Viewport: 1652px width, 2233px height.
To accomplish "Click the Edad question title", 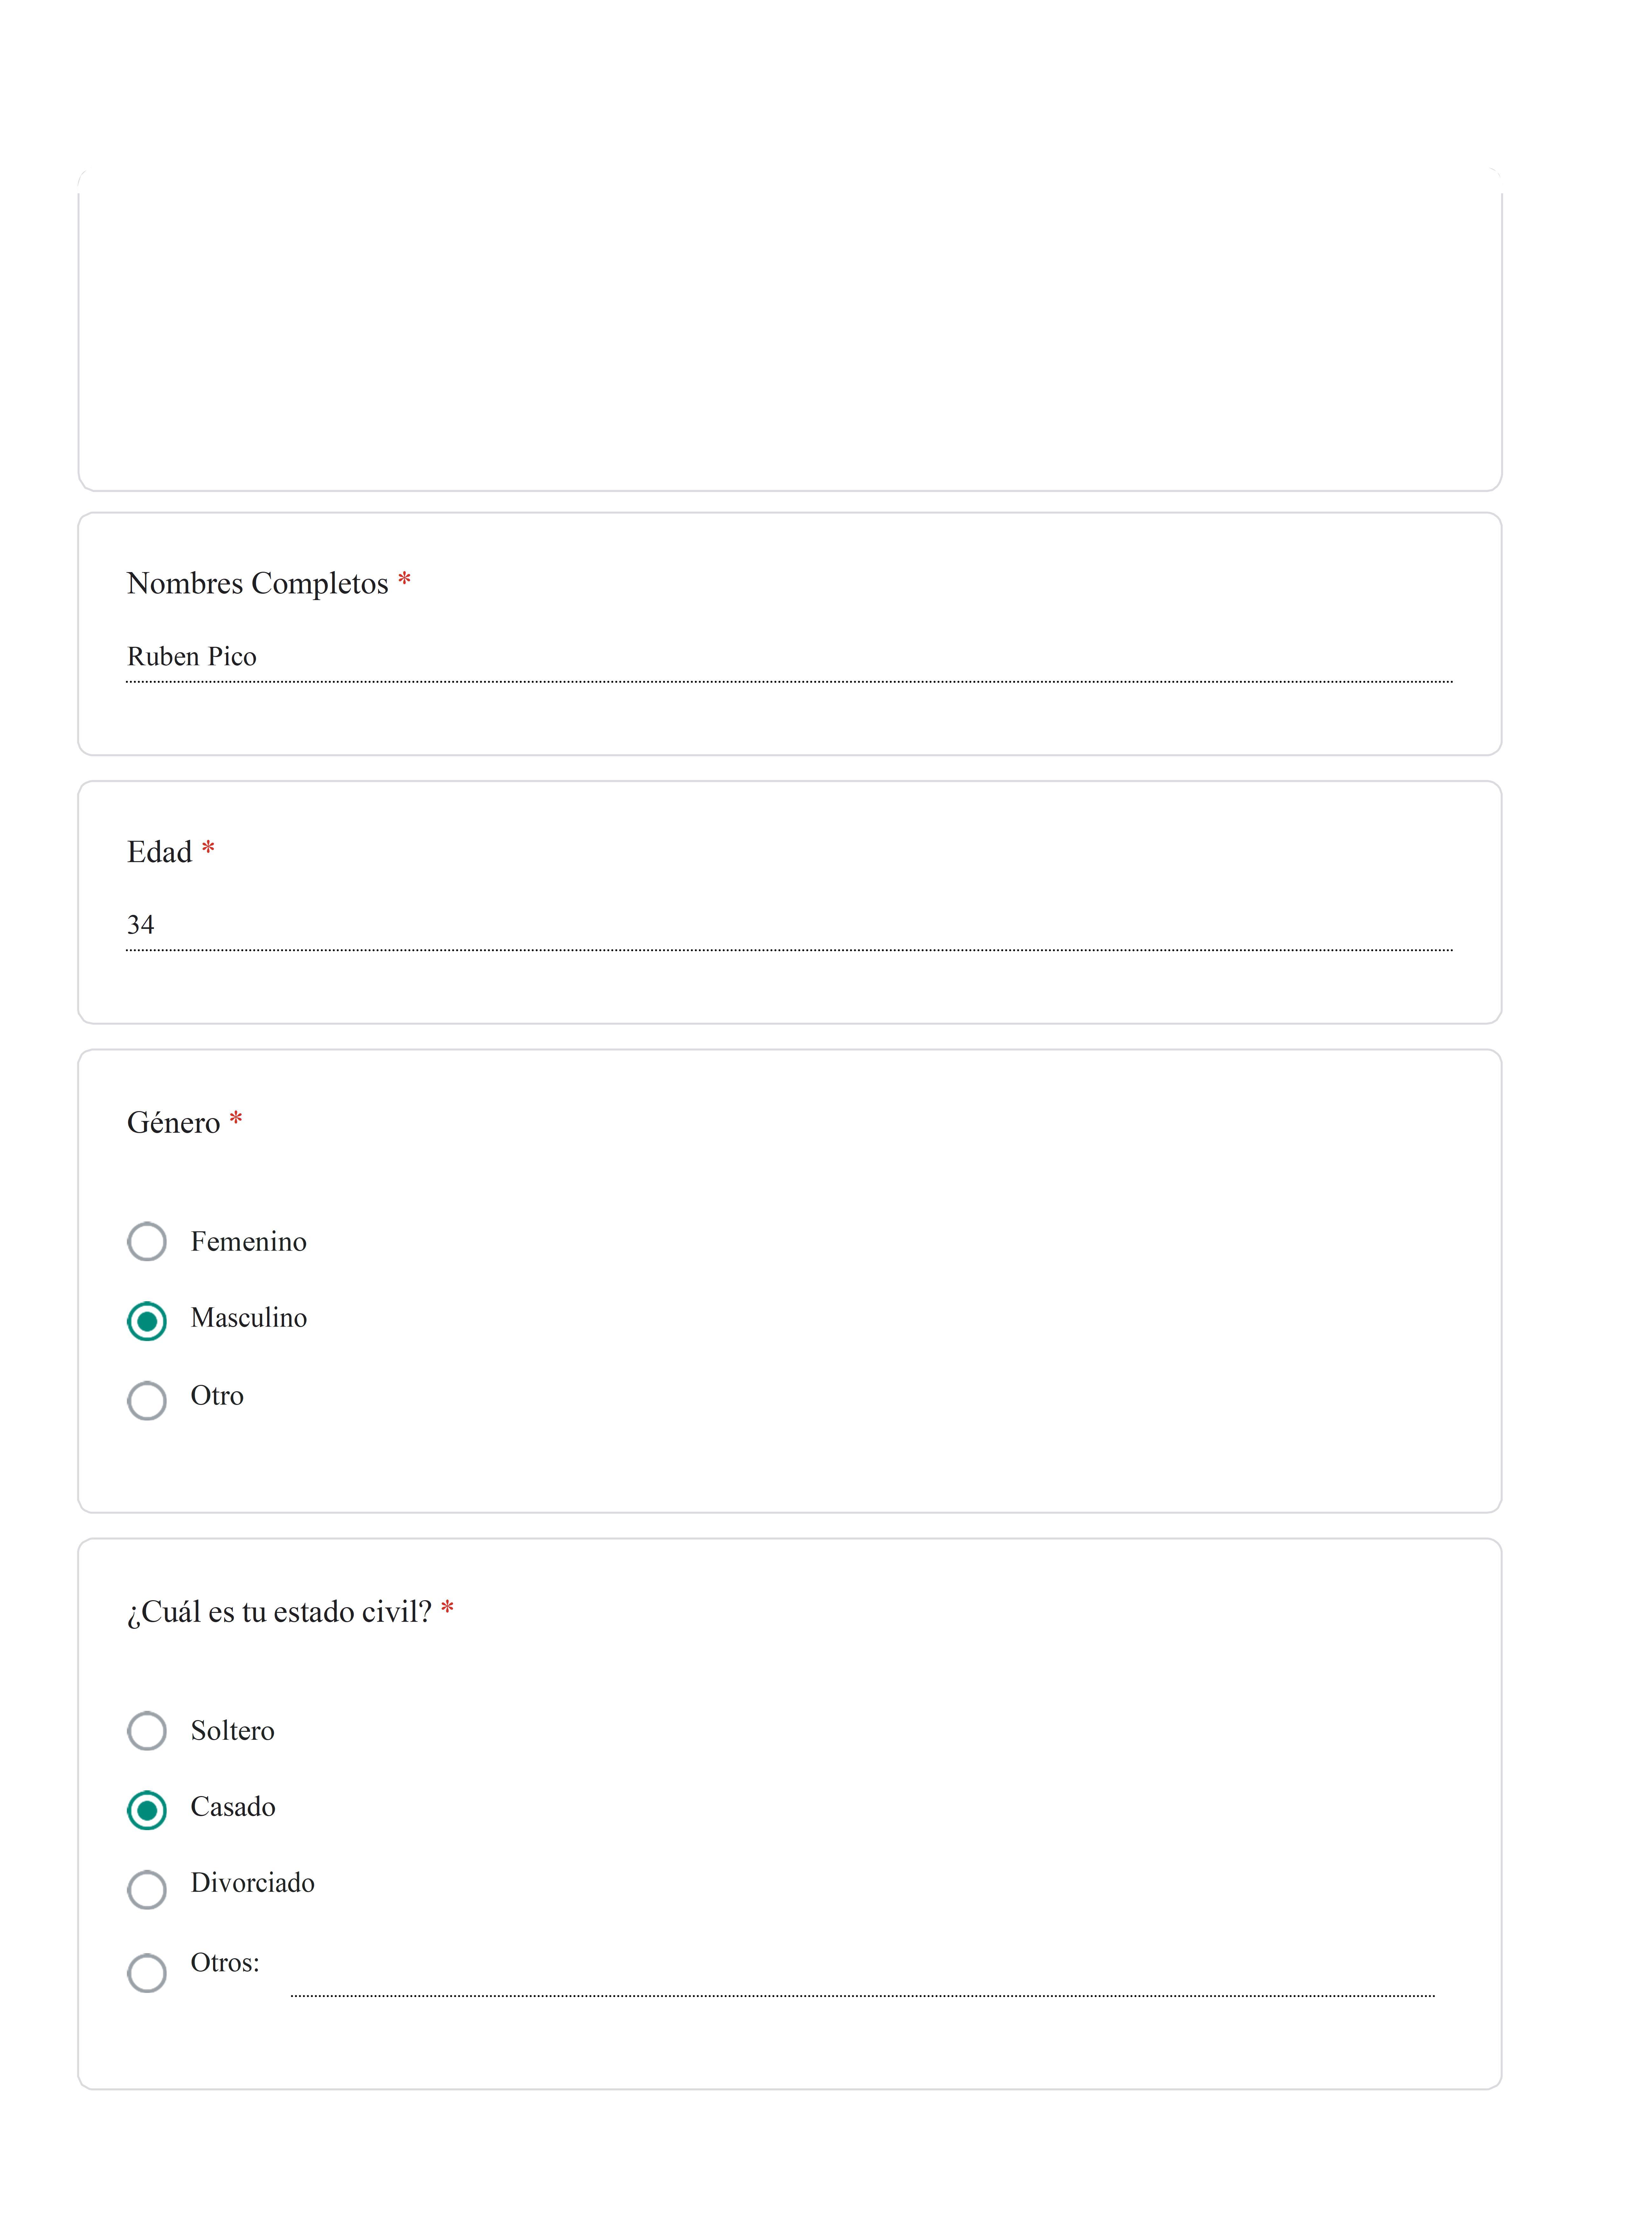I will tap(159, 852).
